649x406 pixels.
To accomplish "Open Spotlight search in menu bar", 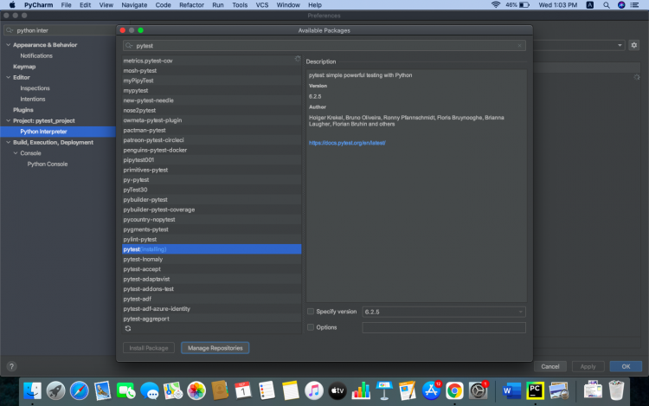I will click(607, 5).
